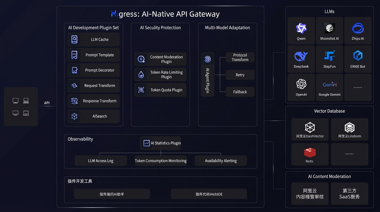Click the OpenAI logo tile

[301, 87]
